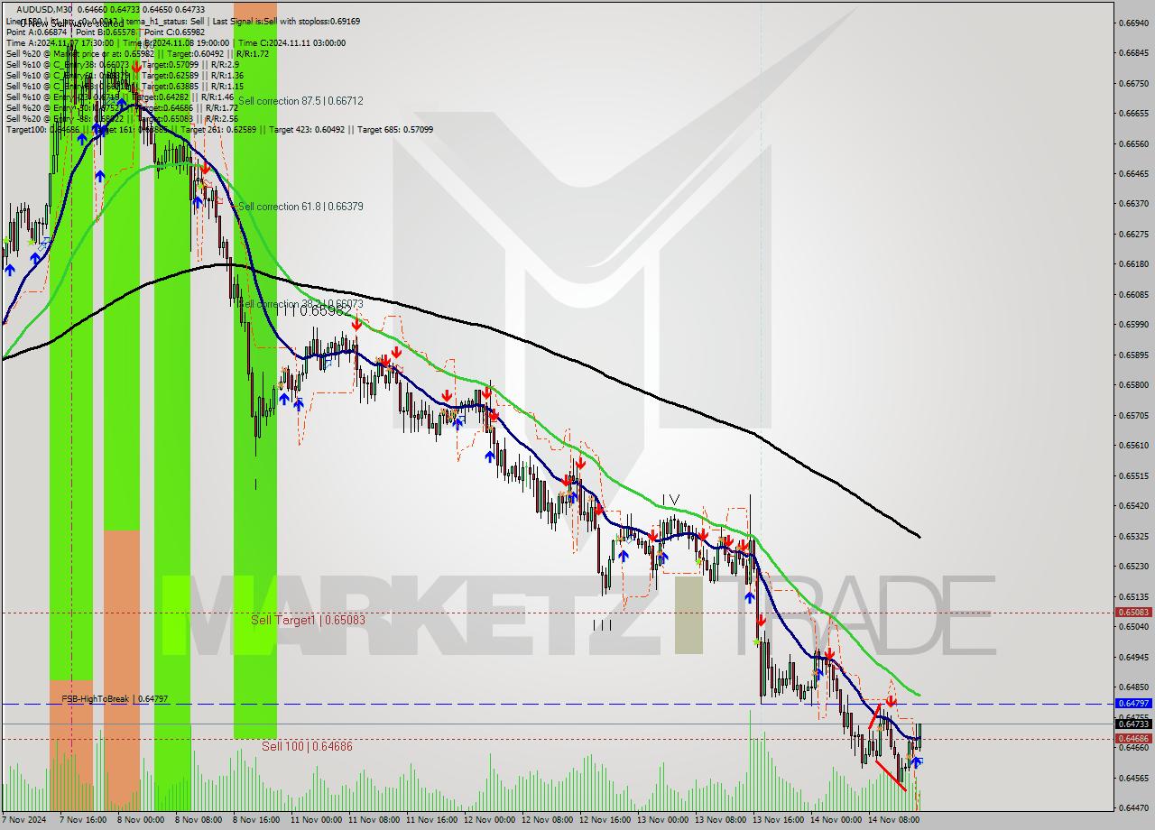This screenshot has height=830, width=1155.
Task: Click the '11 Nov 00:00' time label
Action: coord(316,820)
